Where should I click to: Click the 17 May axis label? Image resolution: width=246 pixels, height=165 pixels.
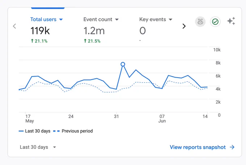click(30, 119)
